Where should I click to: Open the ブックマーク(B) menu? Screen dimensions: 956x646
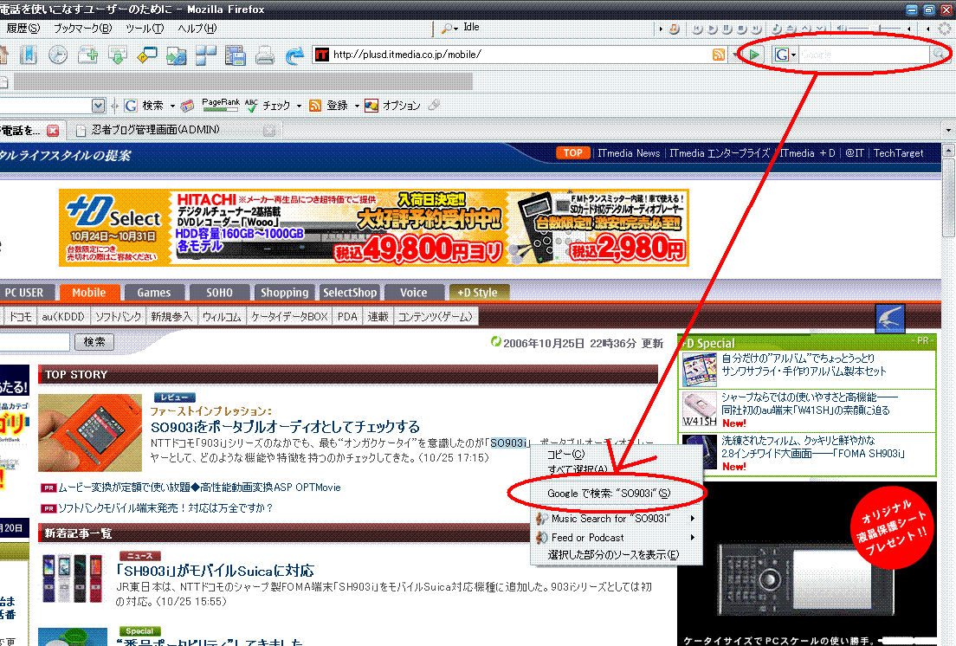(x=82, y=28)
